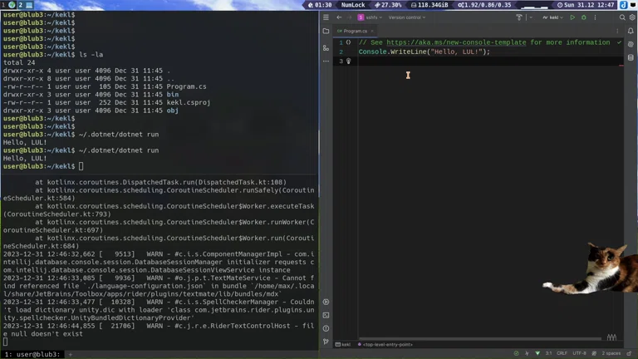Click the UTF-8 encoding status item

pos(579,353)
